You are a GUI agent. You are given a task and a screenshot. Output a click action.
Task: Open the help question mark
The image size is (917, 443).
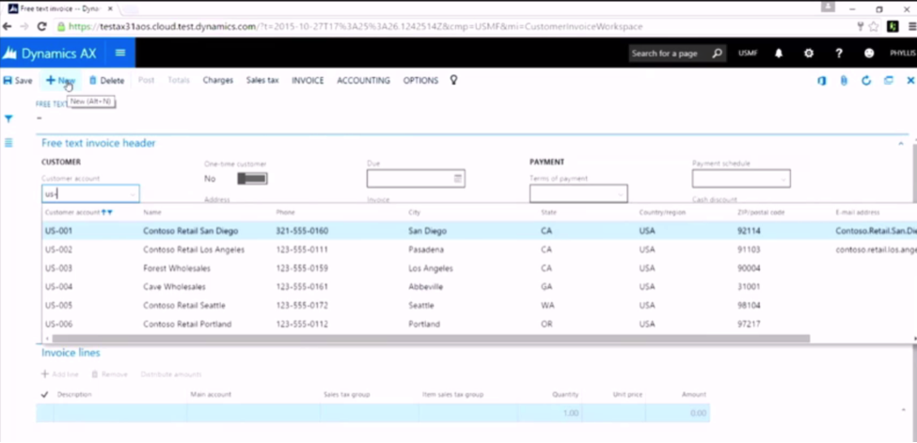click(x=839, y=54)
